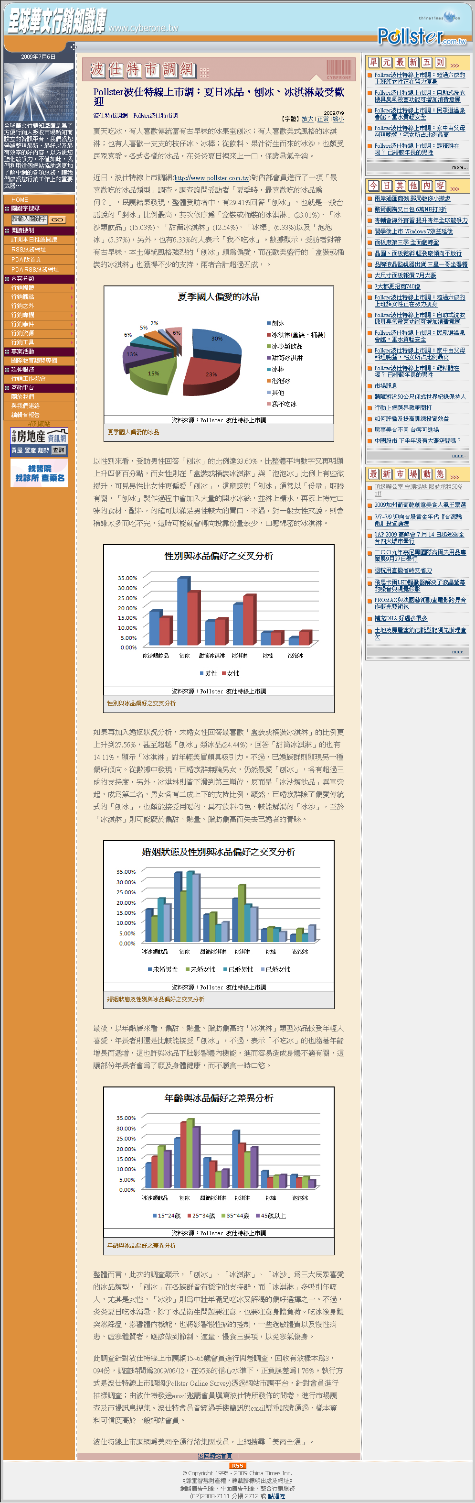Screen dimensions: 475x1503
Task: Click the 2009年7月6日 date in the sidebar
Action: coord(38,56)
